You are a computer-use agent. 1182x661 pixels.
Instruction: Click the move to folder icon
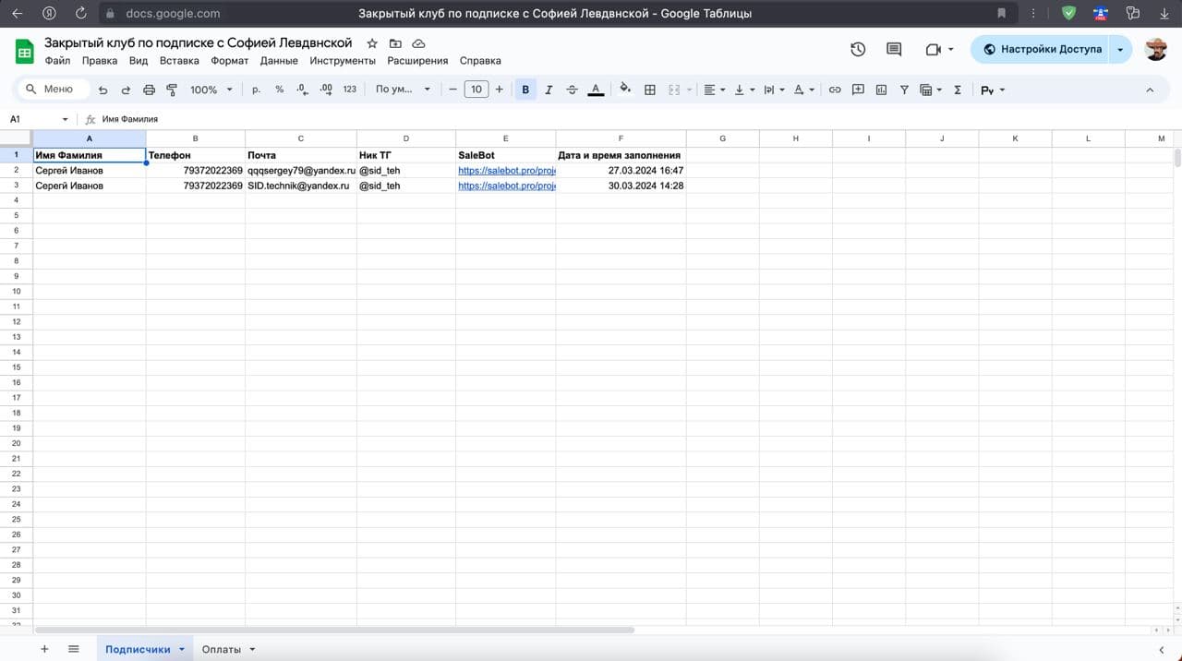(x=395, y=43)
